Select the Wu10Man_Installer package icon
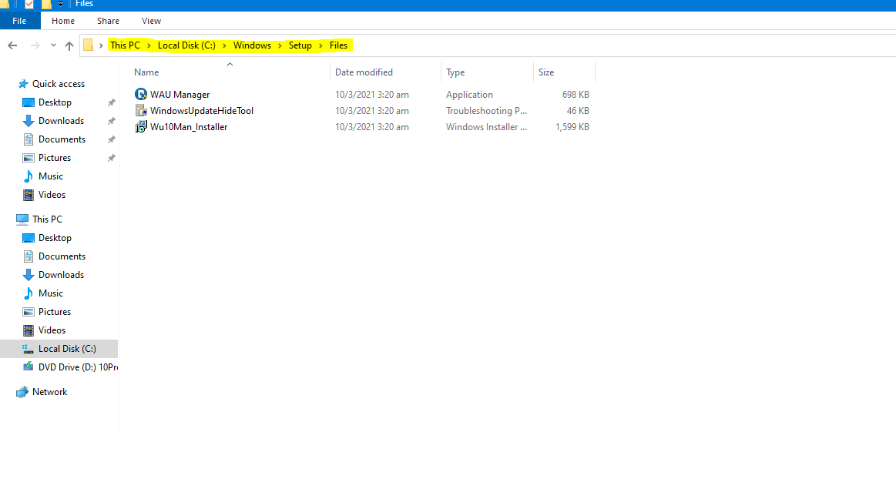The width and height of the screenshot is (896, 499). click(x=140, y=127)
